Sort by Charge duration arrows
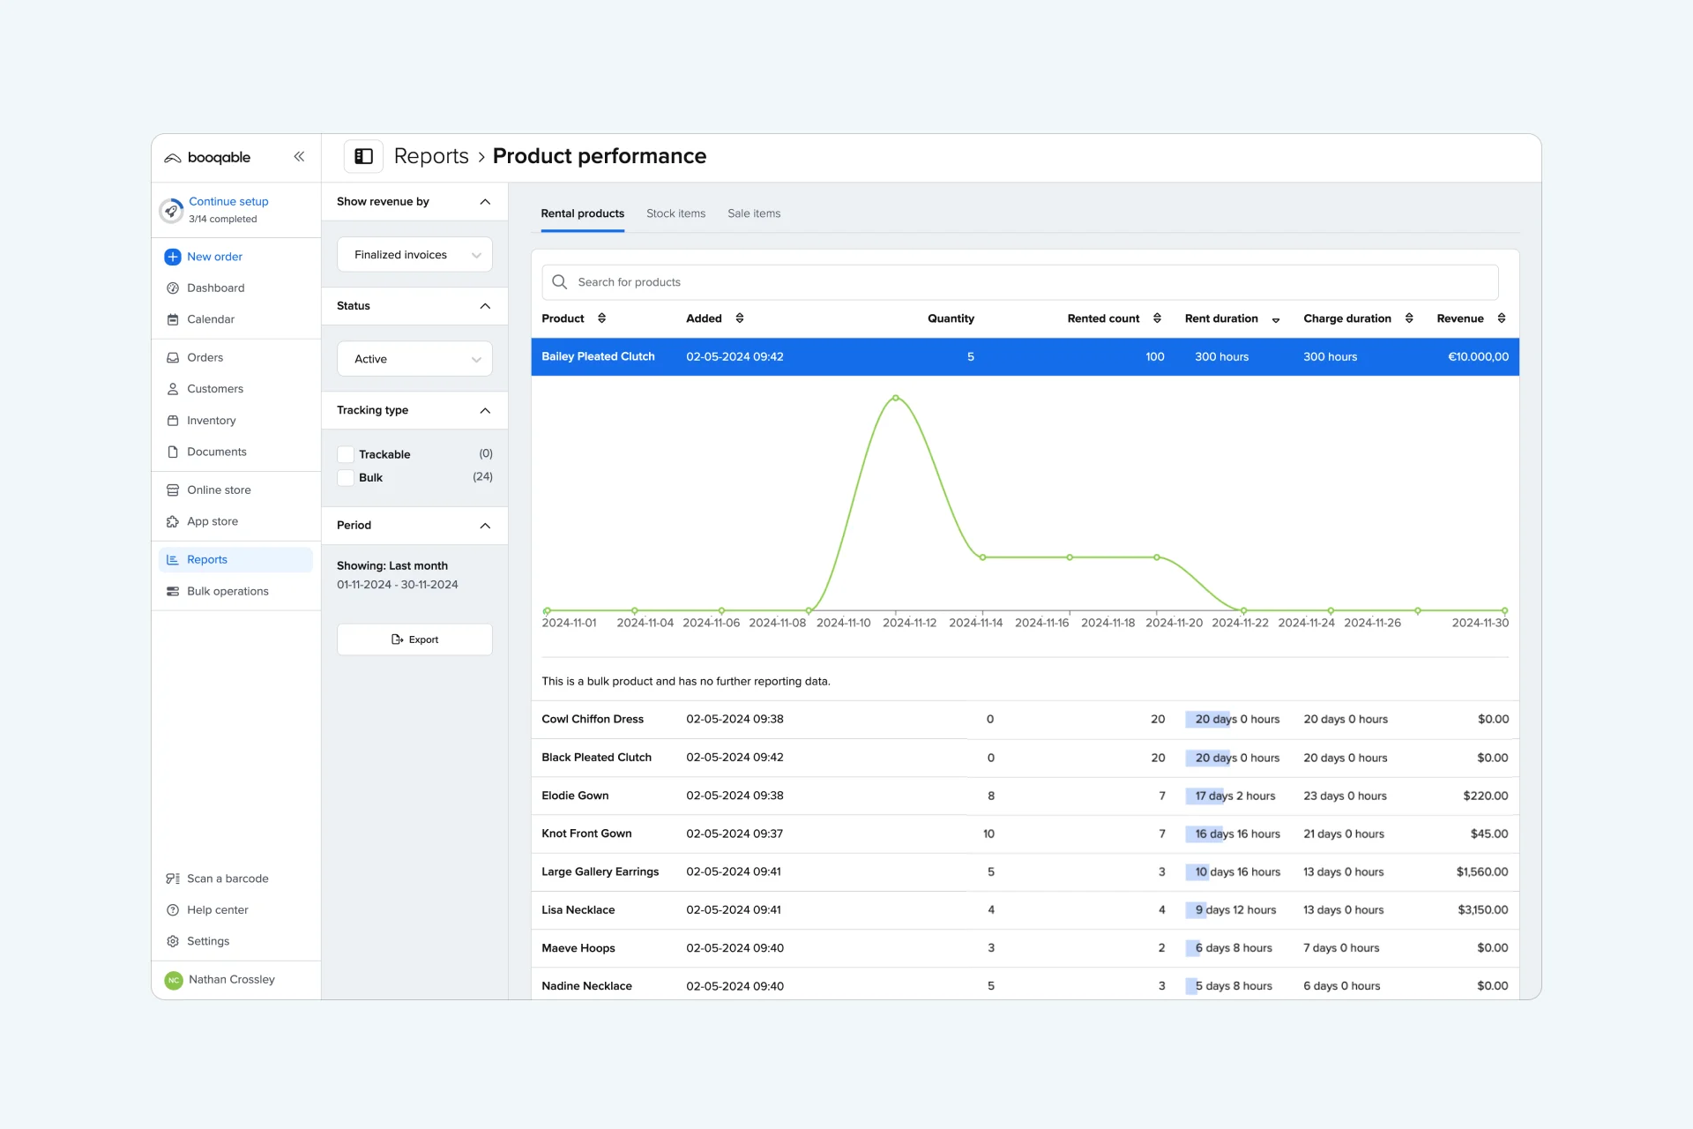This screenshot has height=1129, width=1693. [x=1409, y=318]
